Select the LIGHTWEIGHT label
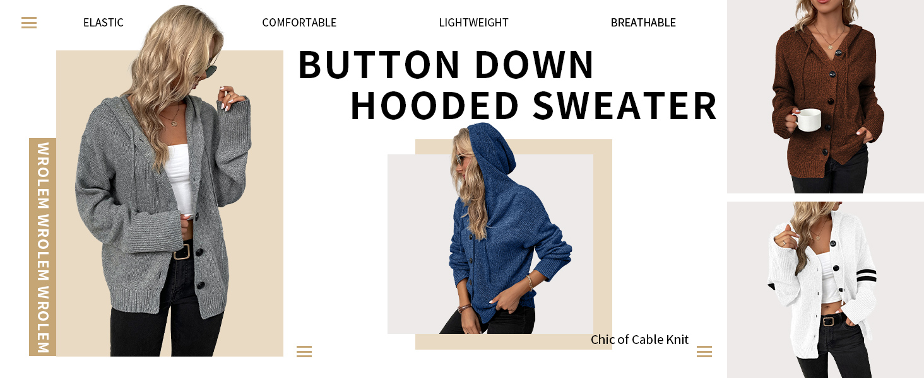The width and height of the screenshot is (924, 378). [x=473, y=23]
